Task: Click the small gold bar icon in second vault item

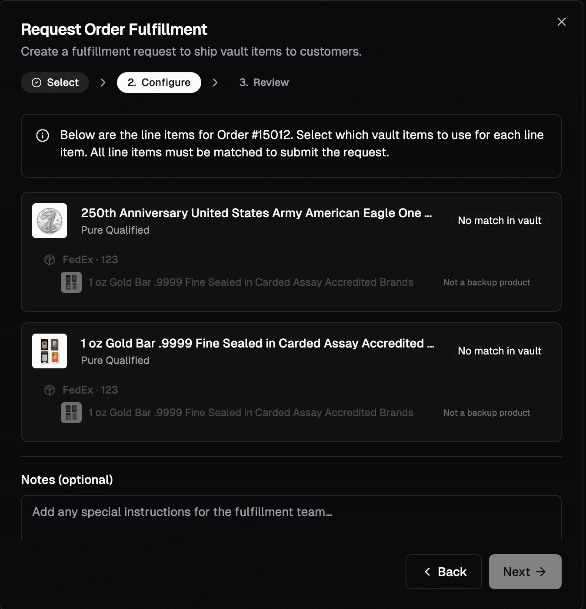Action: [71, 413]
